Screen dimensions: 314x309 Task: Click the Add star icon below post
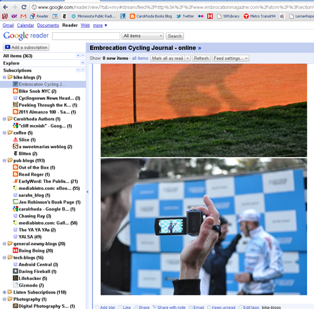point(97,307)
